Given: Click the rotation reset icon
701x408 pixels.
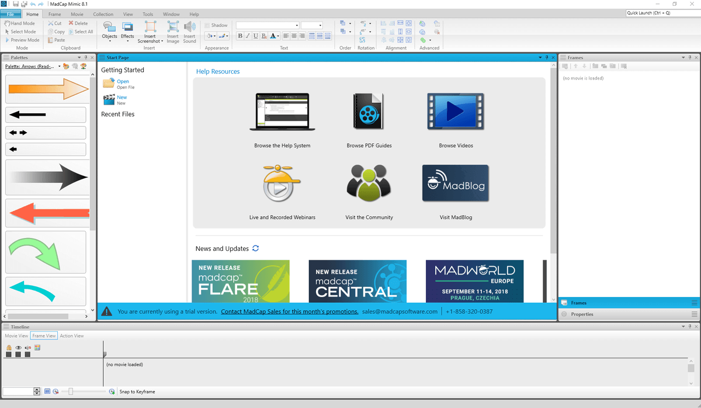Looking at the screenshot, I should (x=363, y=40).
